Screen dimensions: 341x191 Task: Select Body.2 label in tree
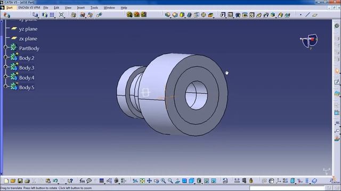[x=27, y=58]
